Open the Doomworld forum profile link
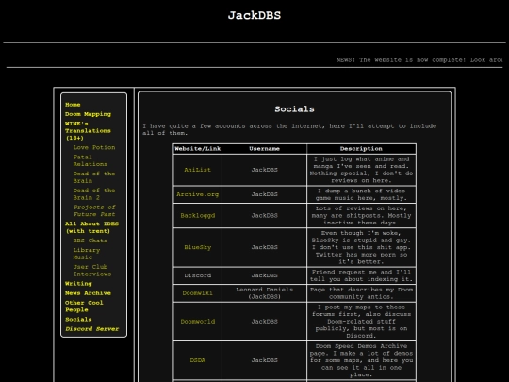 coord(197,322)
